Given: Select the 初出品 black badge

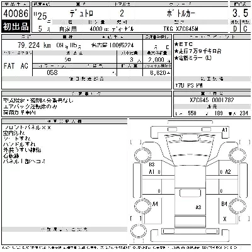Looking at the screenshot, I should click(16, 26).
